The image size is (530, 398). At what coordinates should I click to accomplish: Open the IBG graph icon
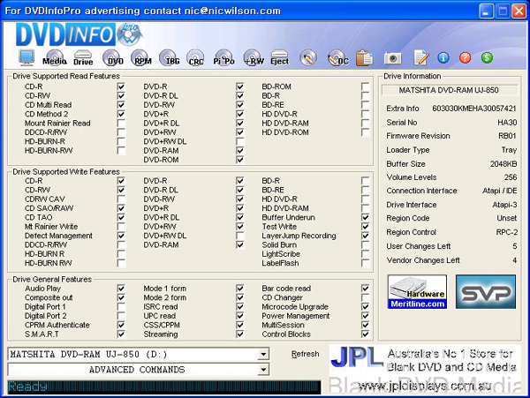(x=169, y=57)
